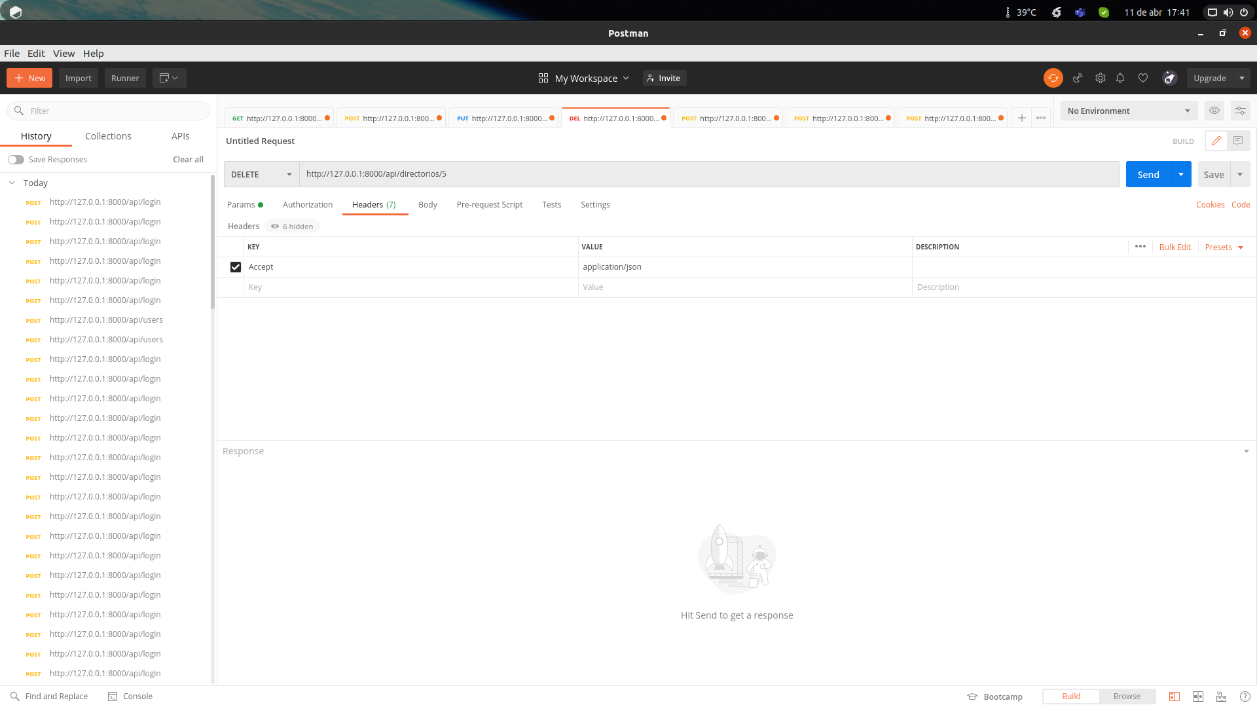Viewport: 1257px width, 707px height.
Task: Enable the Save Responses toggle
Action: [16, 159]
